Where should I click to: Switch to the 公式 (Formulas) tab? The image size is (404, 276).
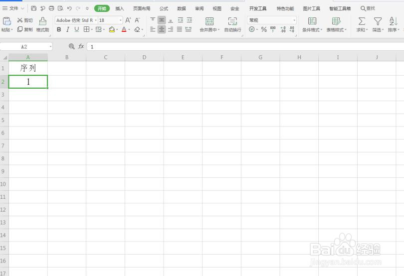coord(164,8)
